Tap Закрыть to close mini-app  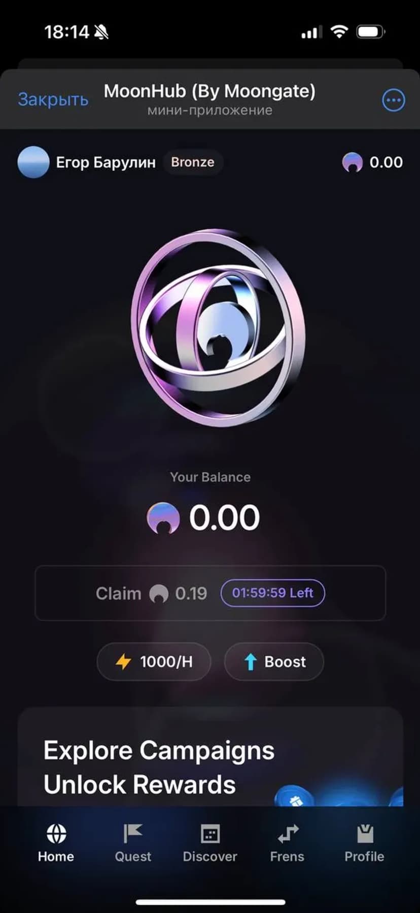click(x=53, y=99)
